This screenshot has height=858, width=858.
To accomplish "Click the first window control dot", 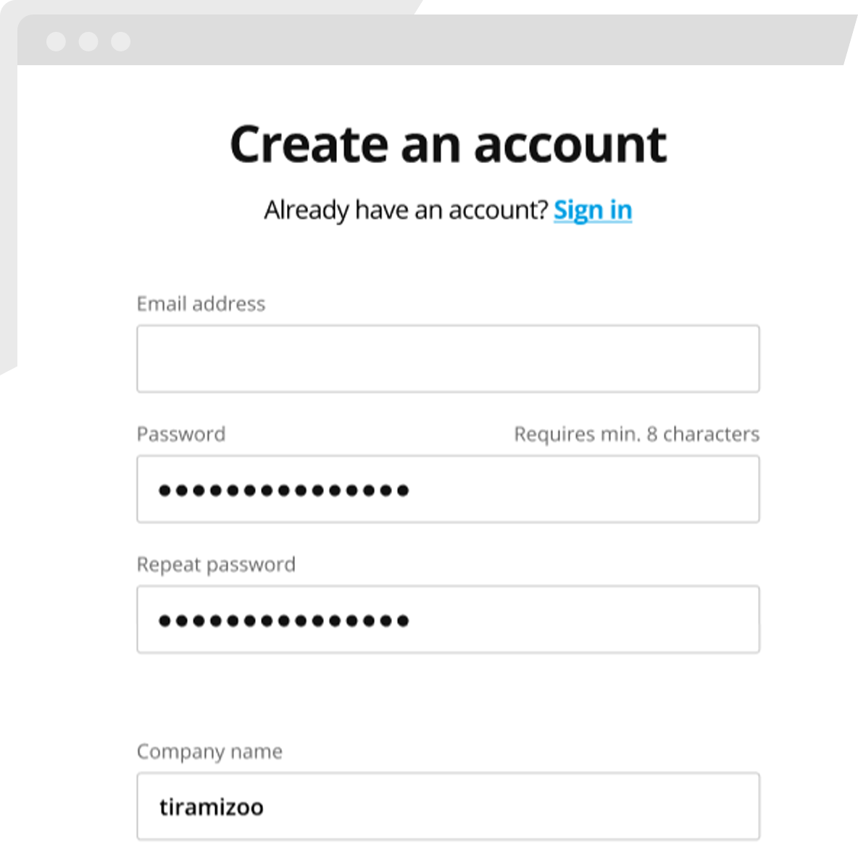I will pyautogui.click(x=56, y=41).
